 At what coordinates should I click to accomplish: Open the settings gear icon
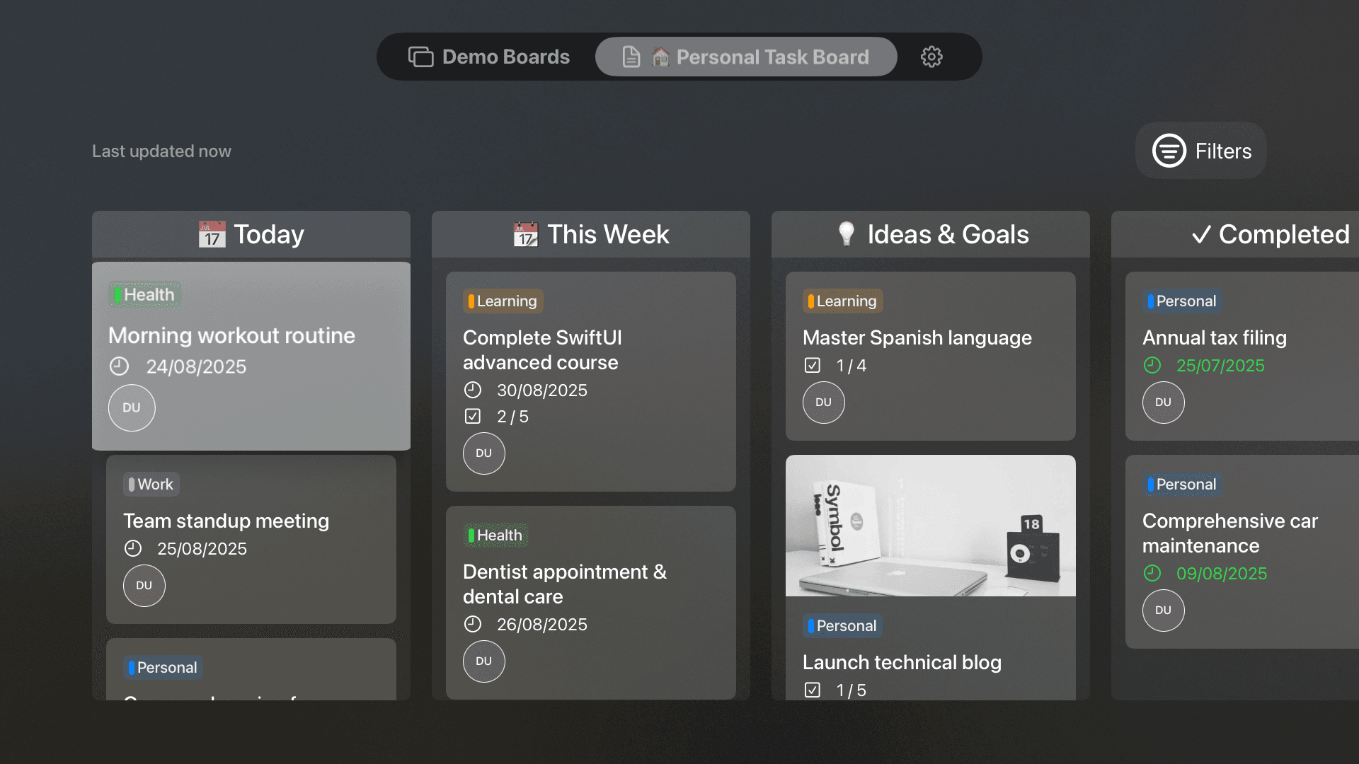pos(931,57)
